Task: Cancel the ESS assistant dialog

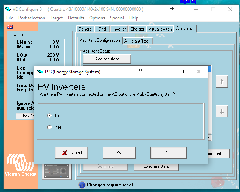Action: coord(71,152)
